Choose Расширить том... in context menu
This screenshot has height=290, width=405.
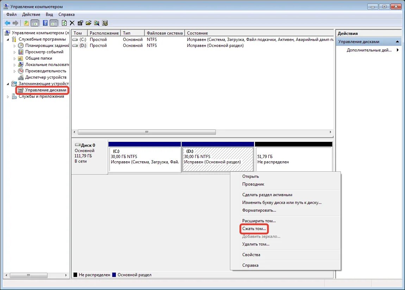(259, 221)
